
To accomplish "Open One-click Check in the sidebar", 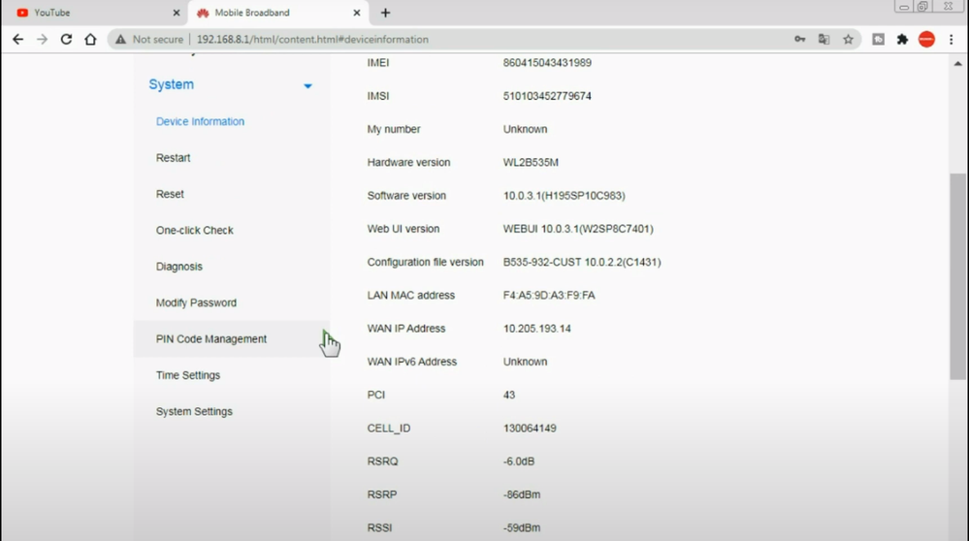I will tap(195, 231).
